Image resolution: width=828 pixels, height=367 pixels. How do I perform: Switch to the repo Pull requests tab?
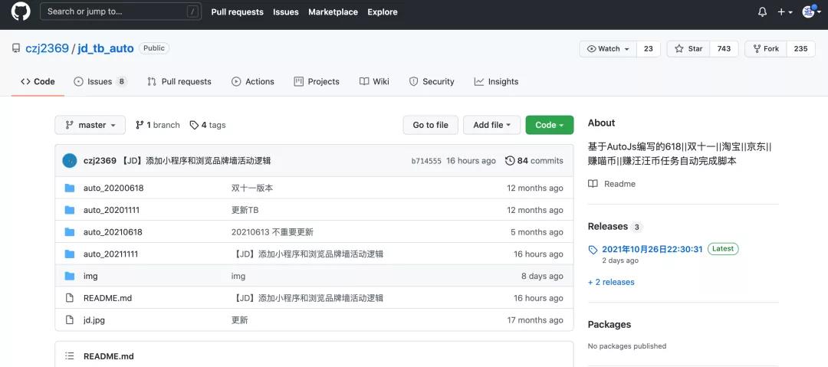click(179, 81)
